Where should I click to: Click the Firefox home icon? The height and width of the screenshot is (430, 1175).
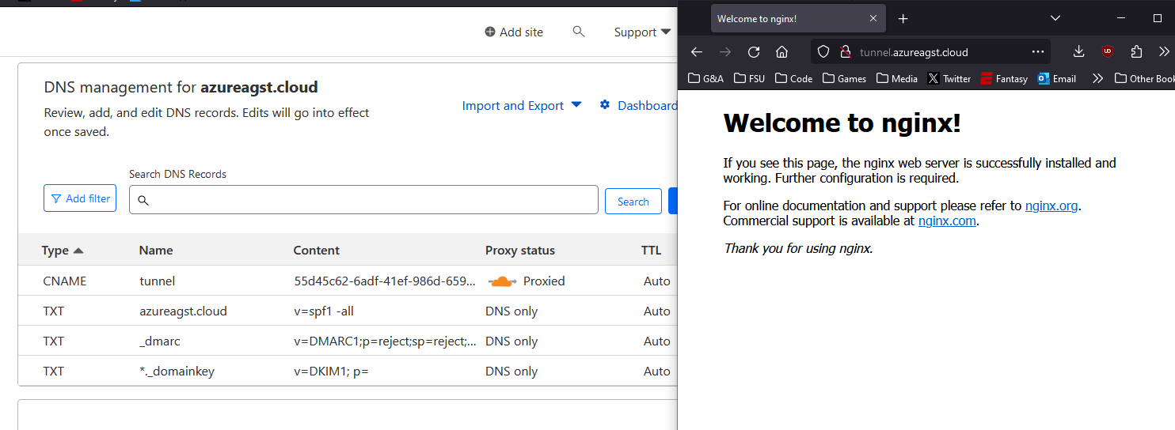(781, 52)
